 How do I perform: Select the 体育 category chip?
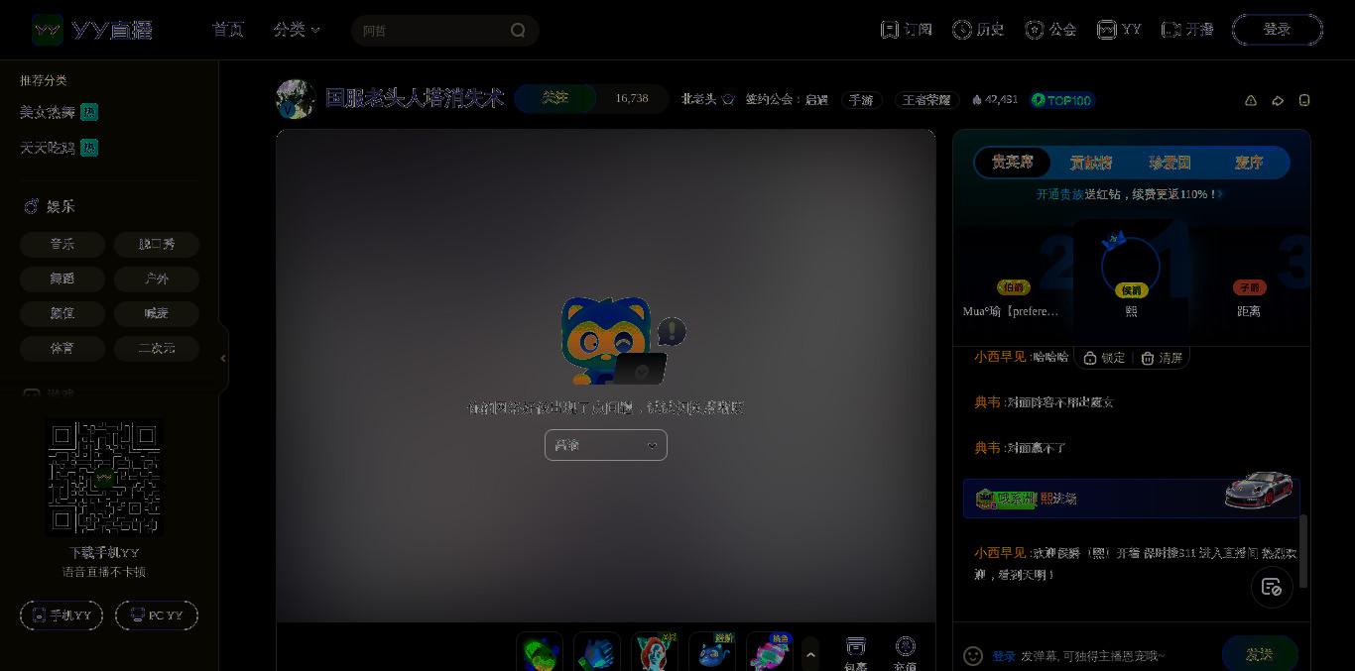click(x=62, y=348)
